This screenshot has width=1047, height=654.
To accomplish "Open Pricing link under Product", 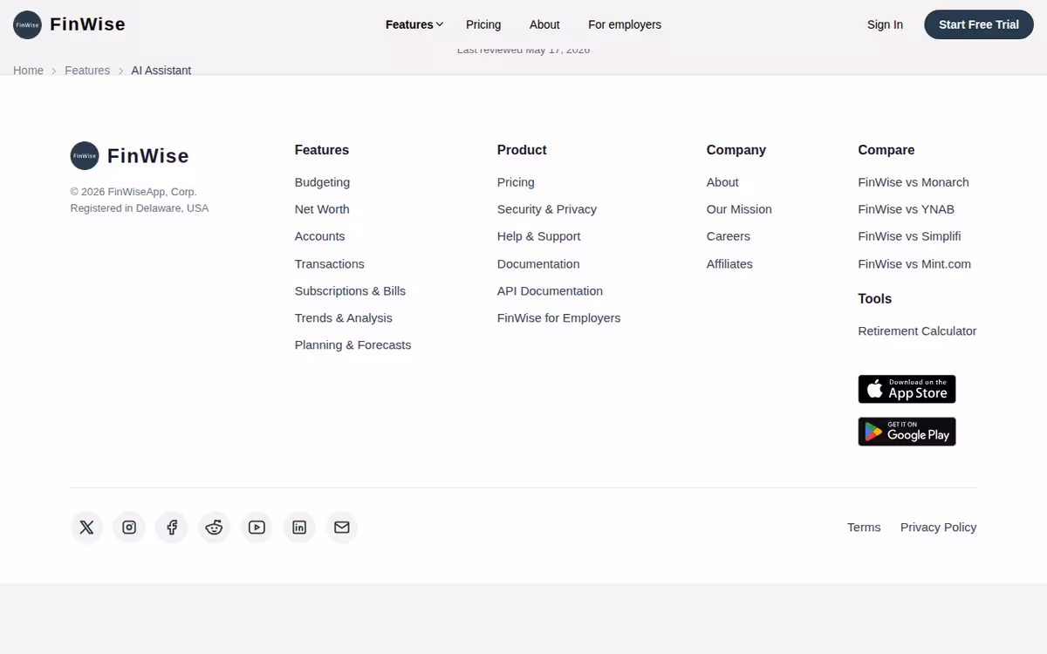I will tap(516, 182).
